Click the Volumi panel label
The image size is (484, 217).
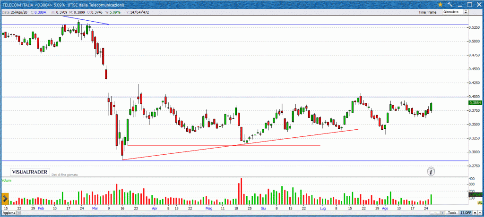[x=7, y=180]
